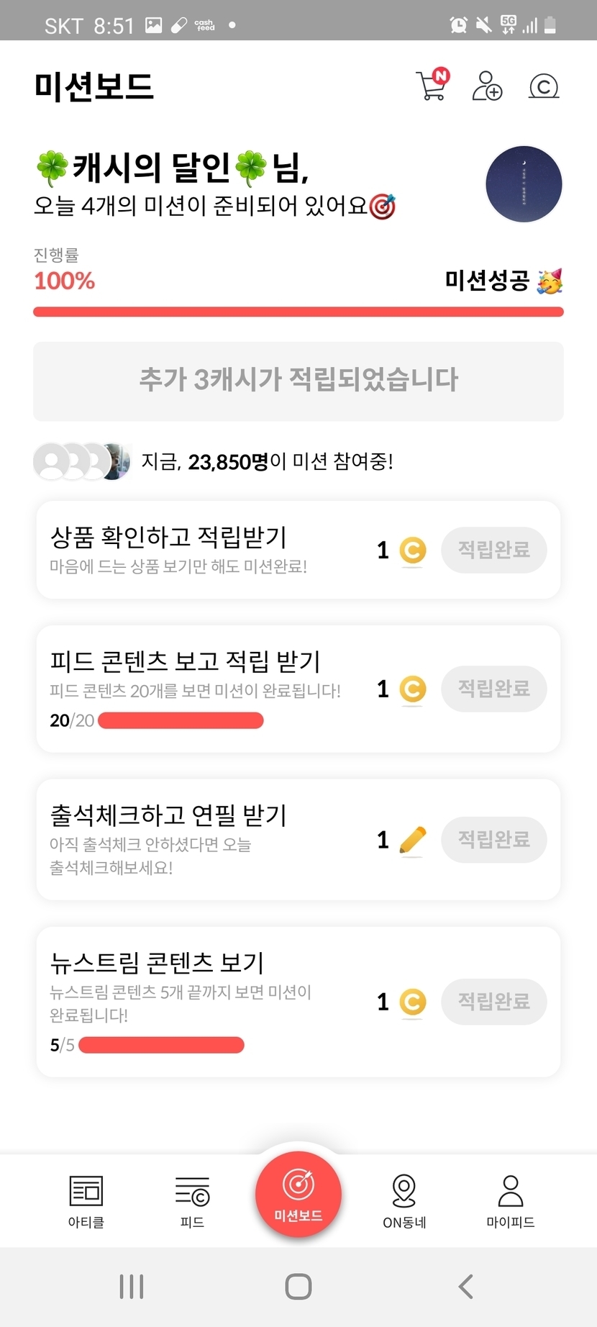Tap 적립완료 button for newstream mission
The width and height of the screenshot is (597, 1327).
pyautogui.click(x=493, y=1001)
